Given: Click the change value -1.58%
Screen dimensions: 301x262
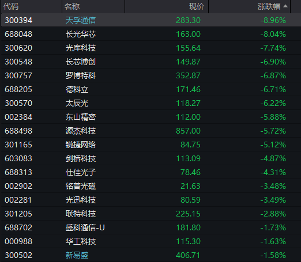Looking at the screenshot, I should [273, 255].
